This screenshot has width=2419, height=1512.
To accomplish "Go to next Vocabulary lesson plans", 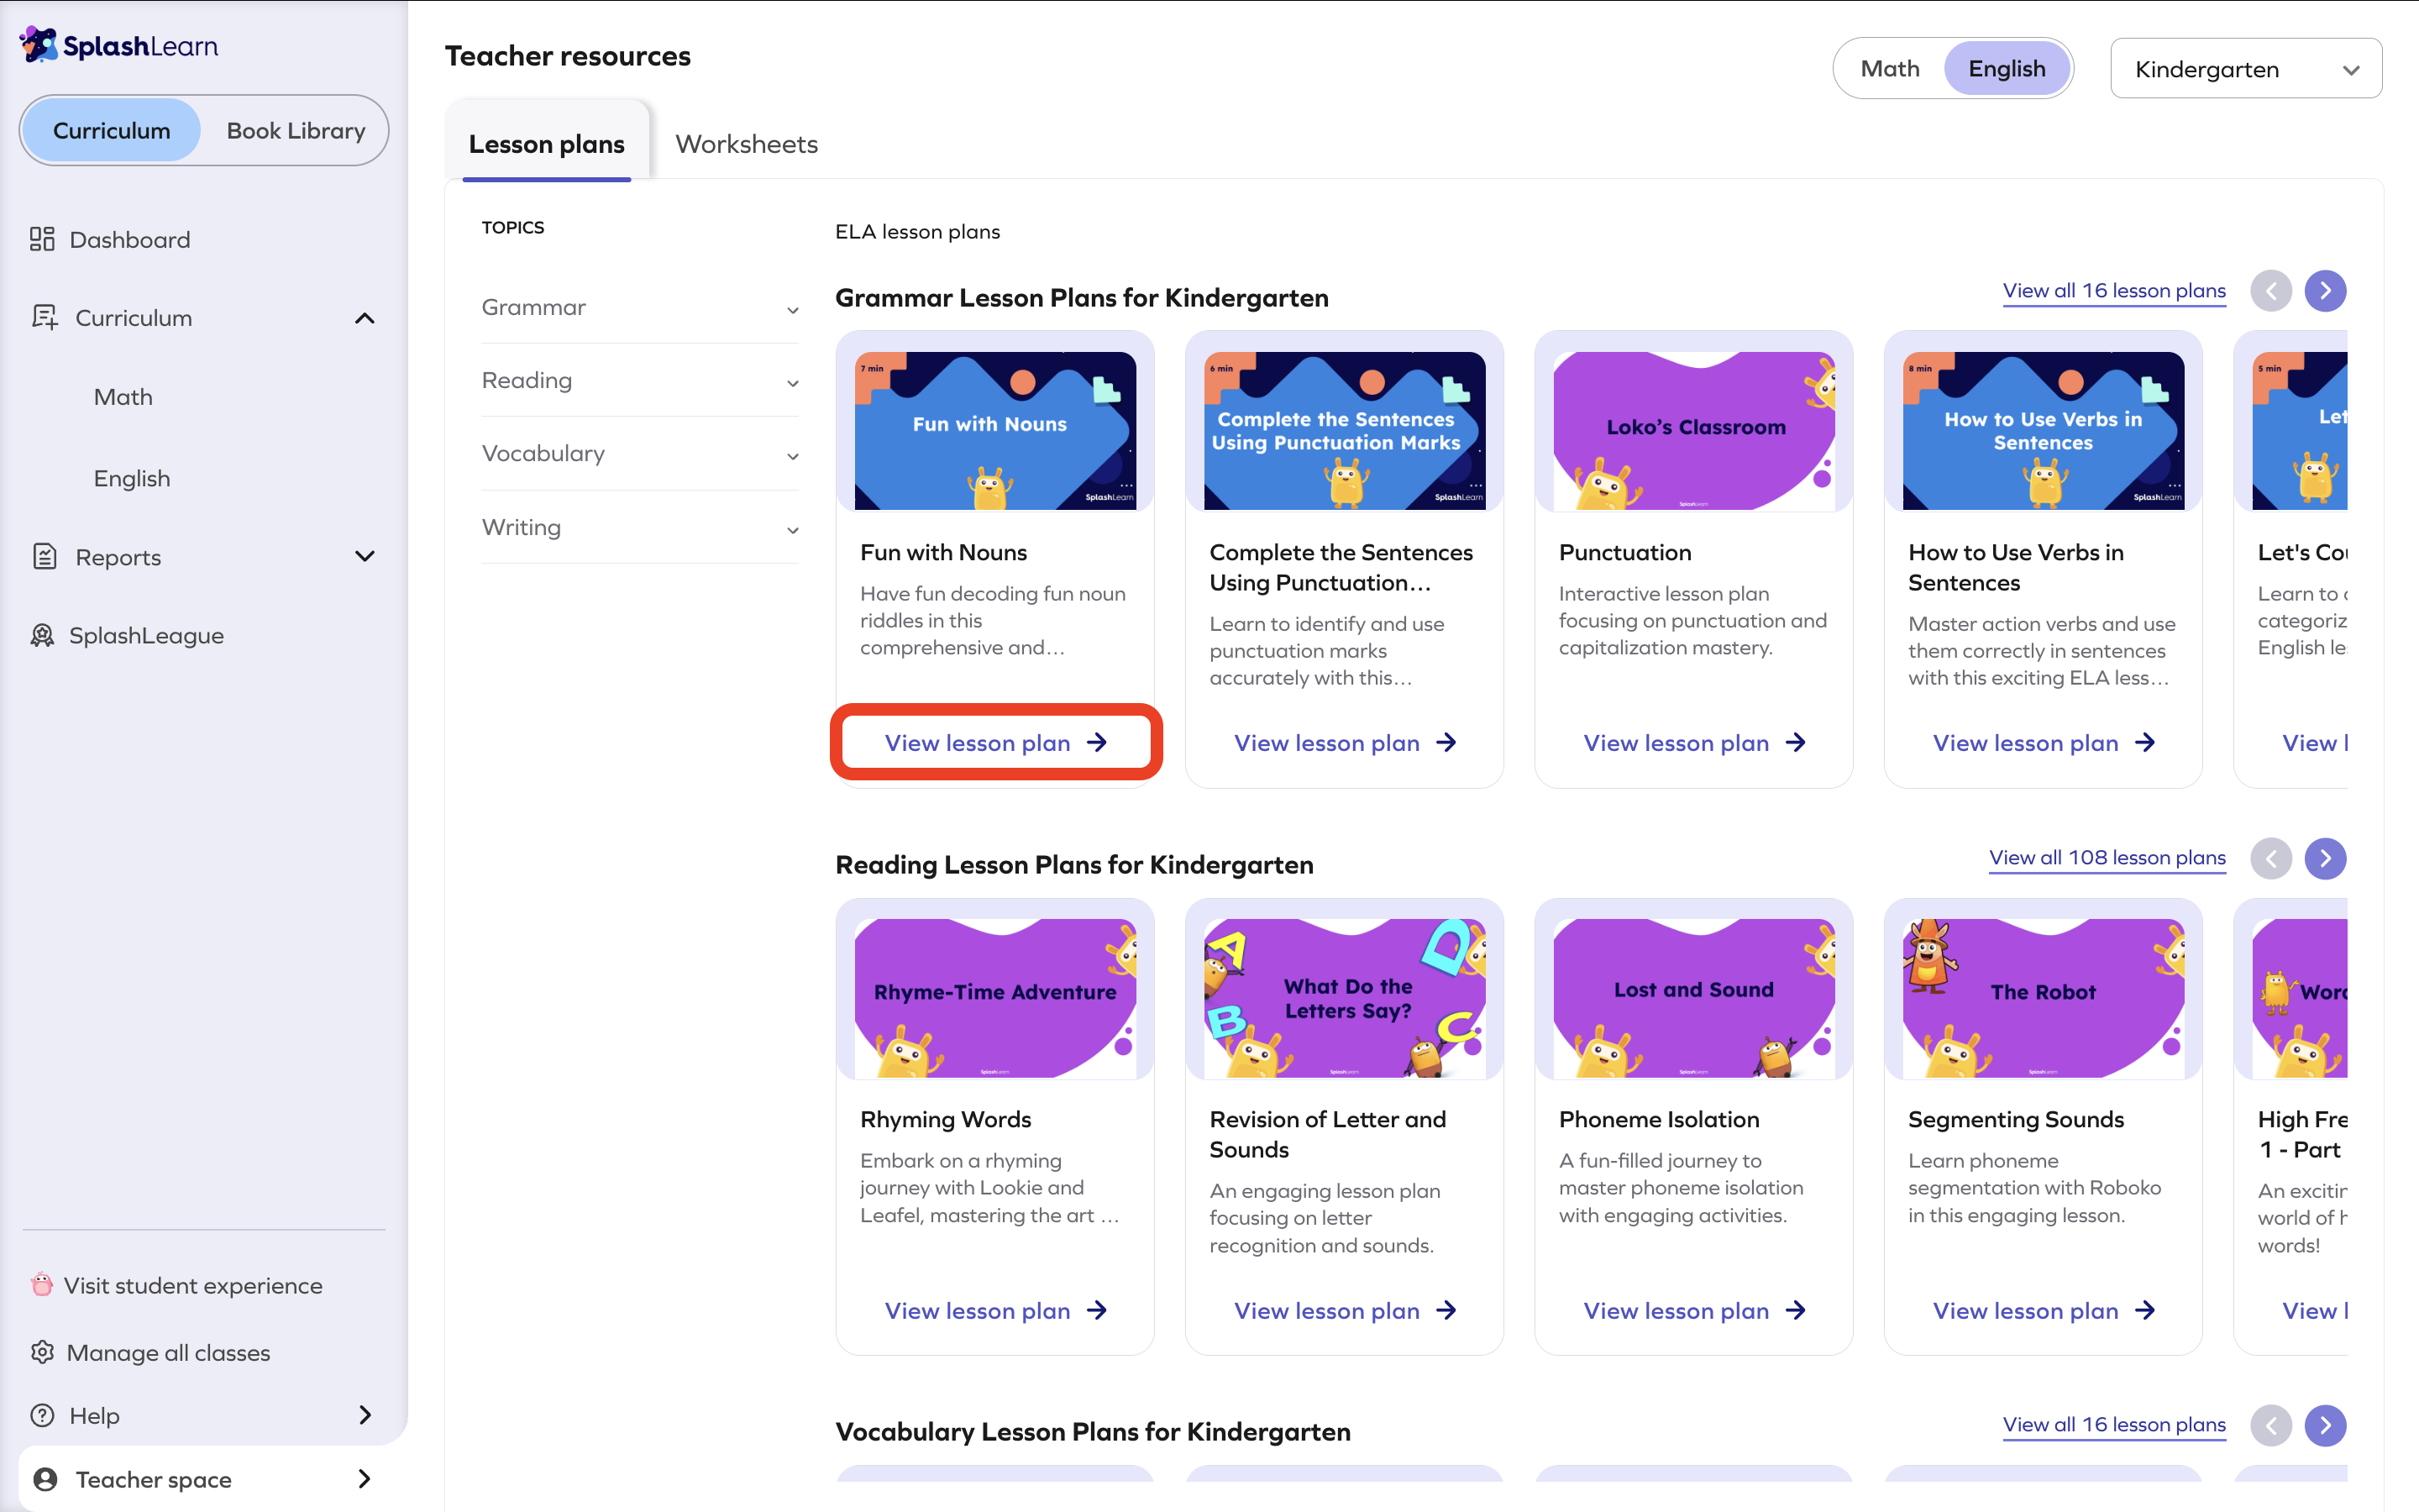I will [2325, 1425].
